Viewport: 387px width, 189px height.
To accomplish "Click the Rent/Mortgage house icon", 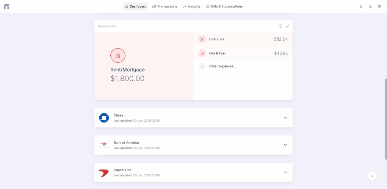I will pos(118,56).
